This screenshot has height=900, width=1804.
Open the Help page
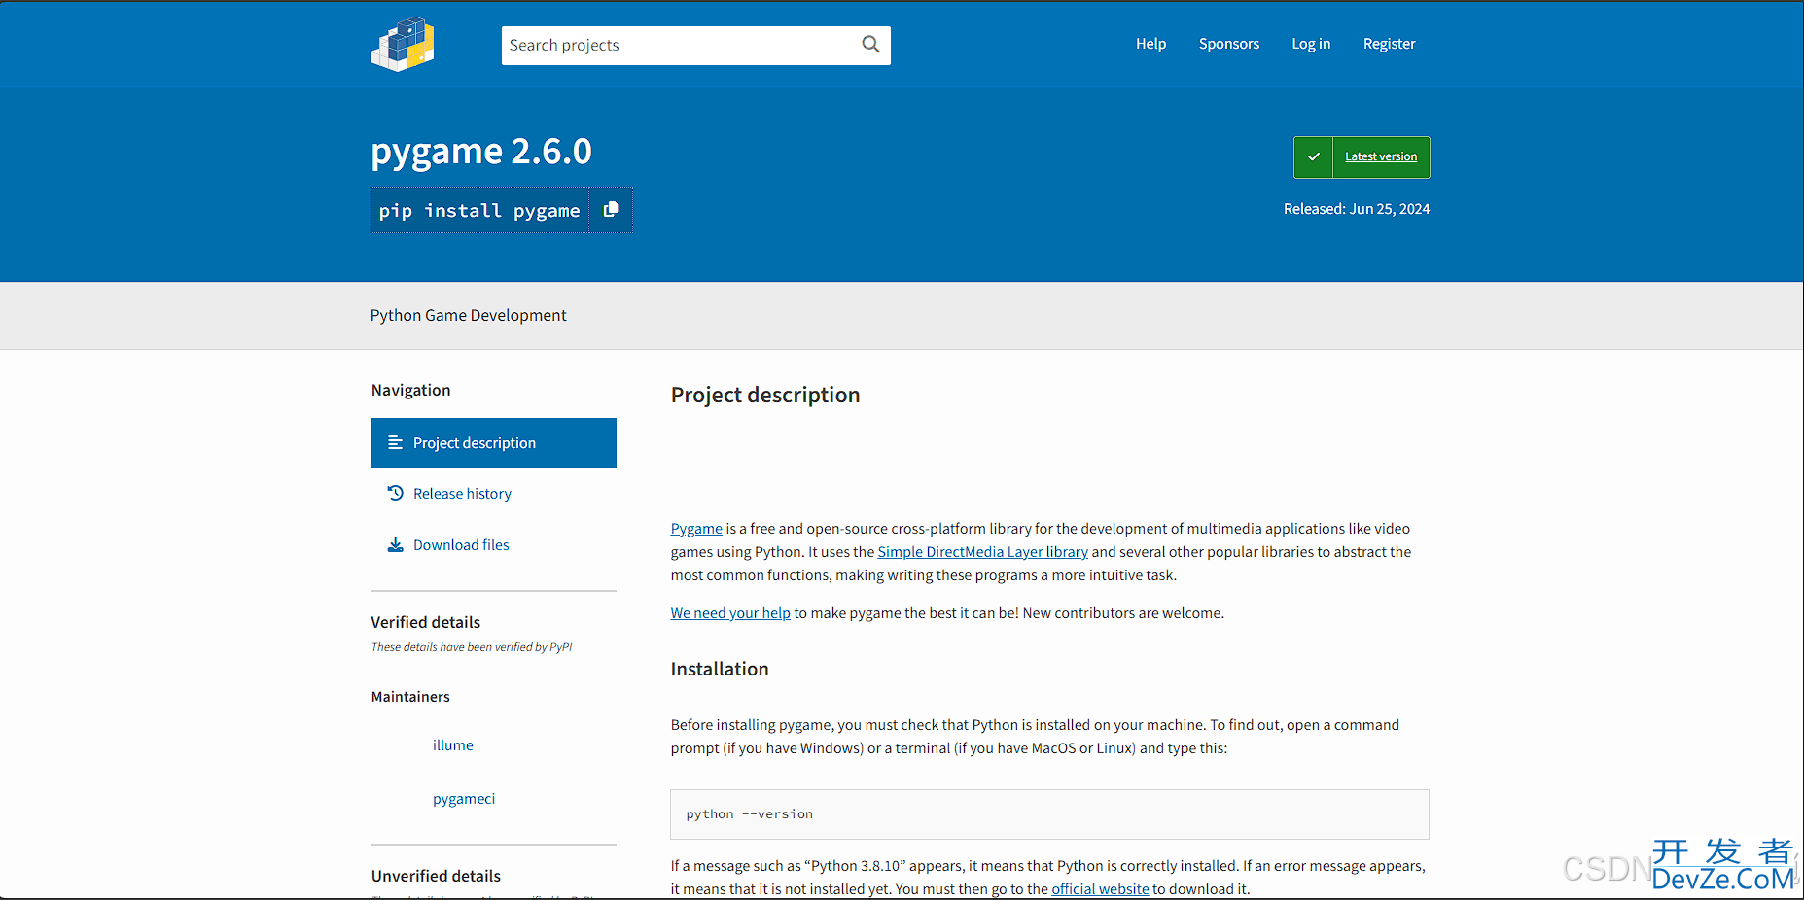[1150, 44]
